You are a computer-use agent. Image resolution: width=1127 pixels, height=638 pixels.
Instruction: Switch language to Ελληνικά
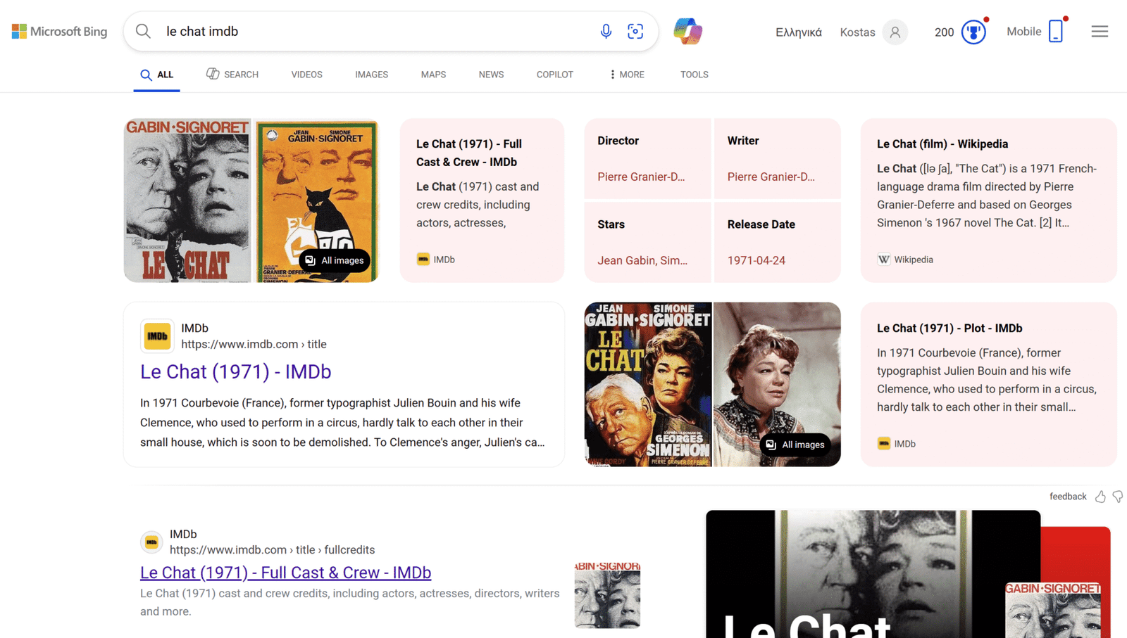(x=798, y=32)
